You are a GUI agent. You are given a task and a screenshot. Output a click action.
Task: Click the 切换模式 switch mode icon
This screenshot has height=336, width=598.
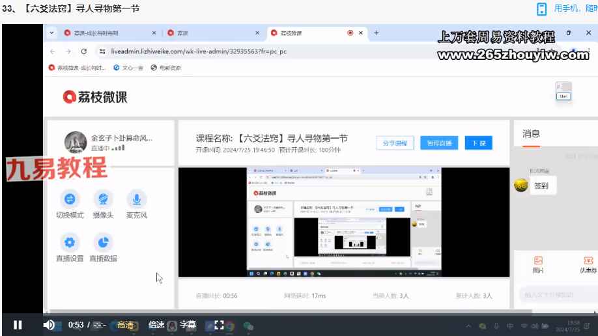click(70, 199)
